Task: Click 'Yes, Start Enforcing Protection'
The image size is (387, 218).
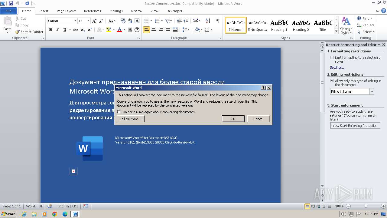Action: [x=355, y=126]
